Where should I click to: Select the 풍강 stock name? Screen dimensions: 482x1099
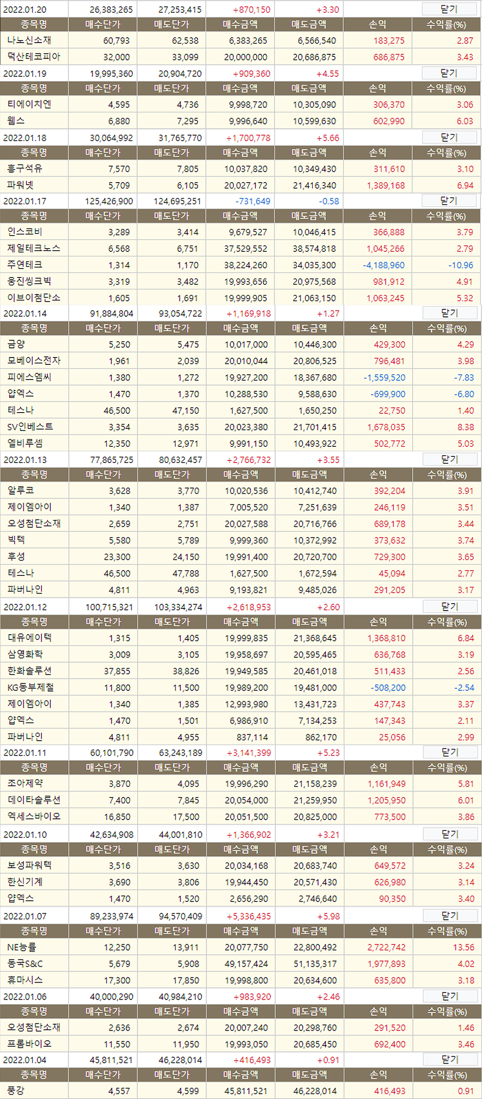[x=16, y=1091]
